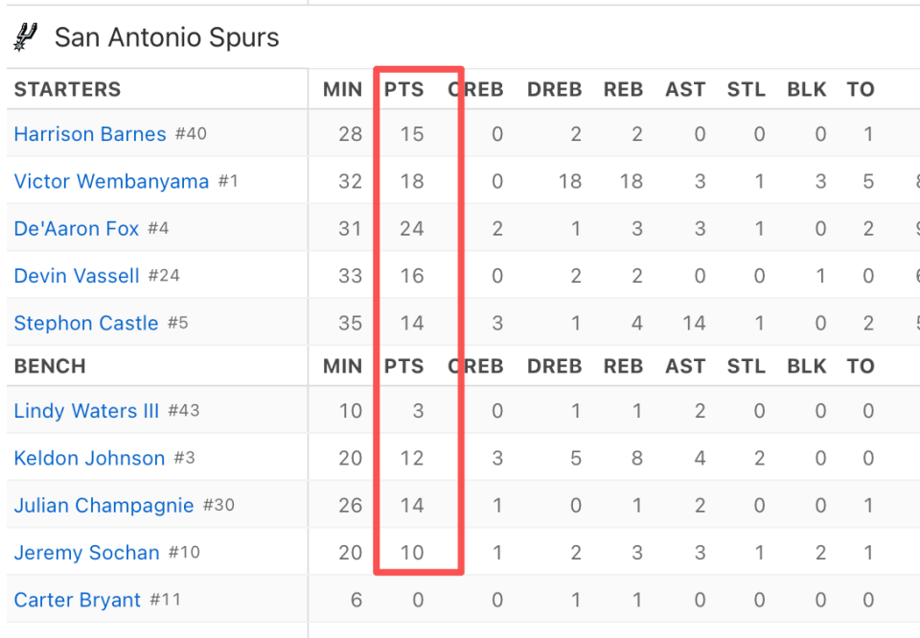Click starters REB column header
The height and width of the screenshot is (638, 920).
pyautogui.click(x=623, y=90)
